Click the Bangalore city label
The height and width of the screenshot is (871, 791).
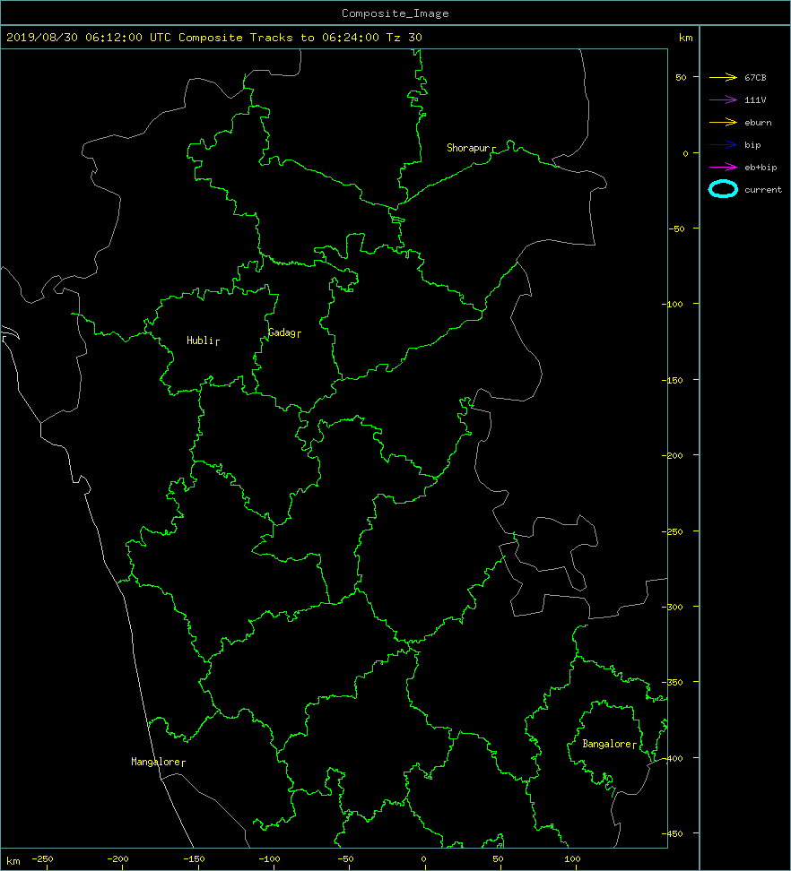click(x=606, y=744)
